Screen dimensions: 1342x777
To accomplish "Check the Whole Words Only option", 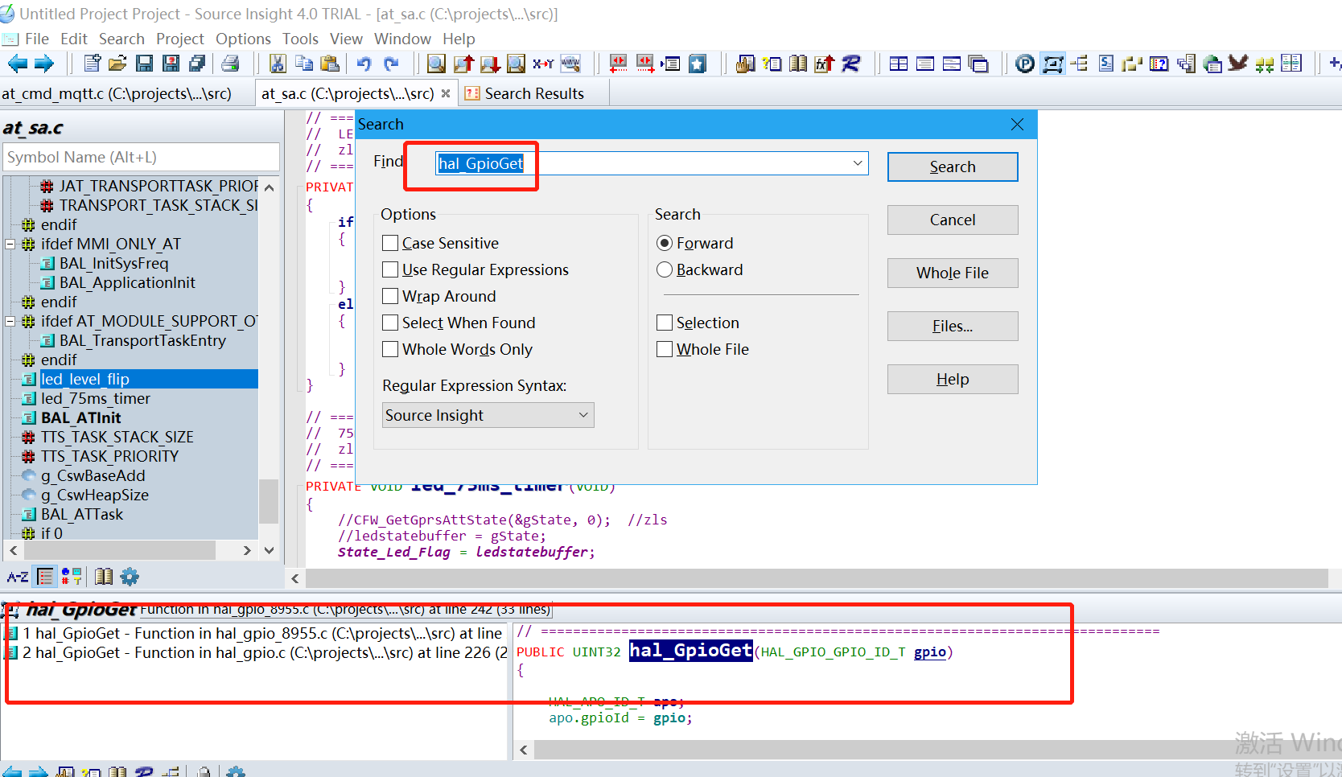I will coord(391,349).
